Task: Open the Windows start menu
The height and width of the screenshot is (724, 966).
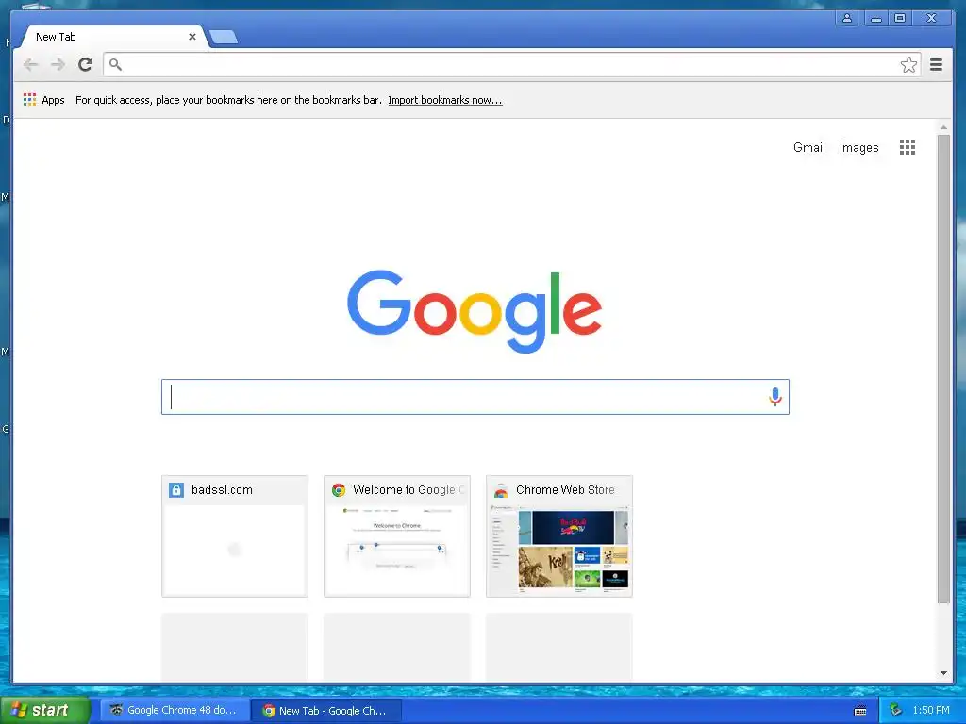Action: [x=44, y=710]
